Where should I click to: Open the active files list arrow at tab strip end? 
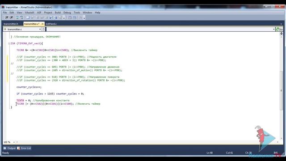tap(281, 24)
